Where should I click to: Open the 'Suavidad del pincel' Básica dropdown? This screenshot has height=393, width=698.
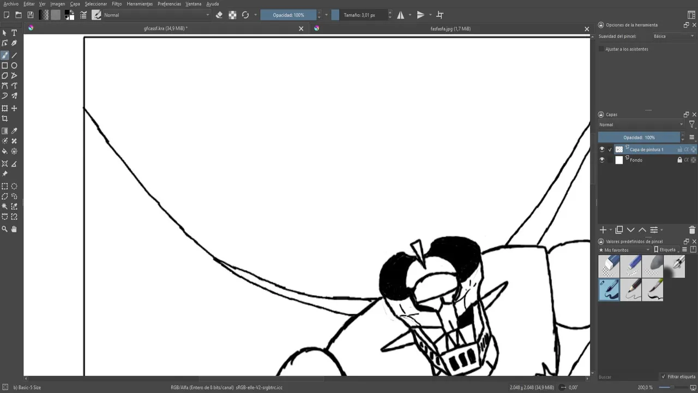674,36
